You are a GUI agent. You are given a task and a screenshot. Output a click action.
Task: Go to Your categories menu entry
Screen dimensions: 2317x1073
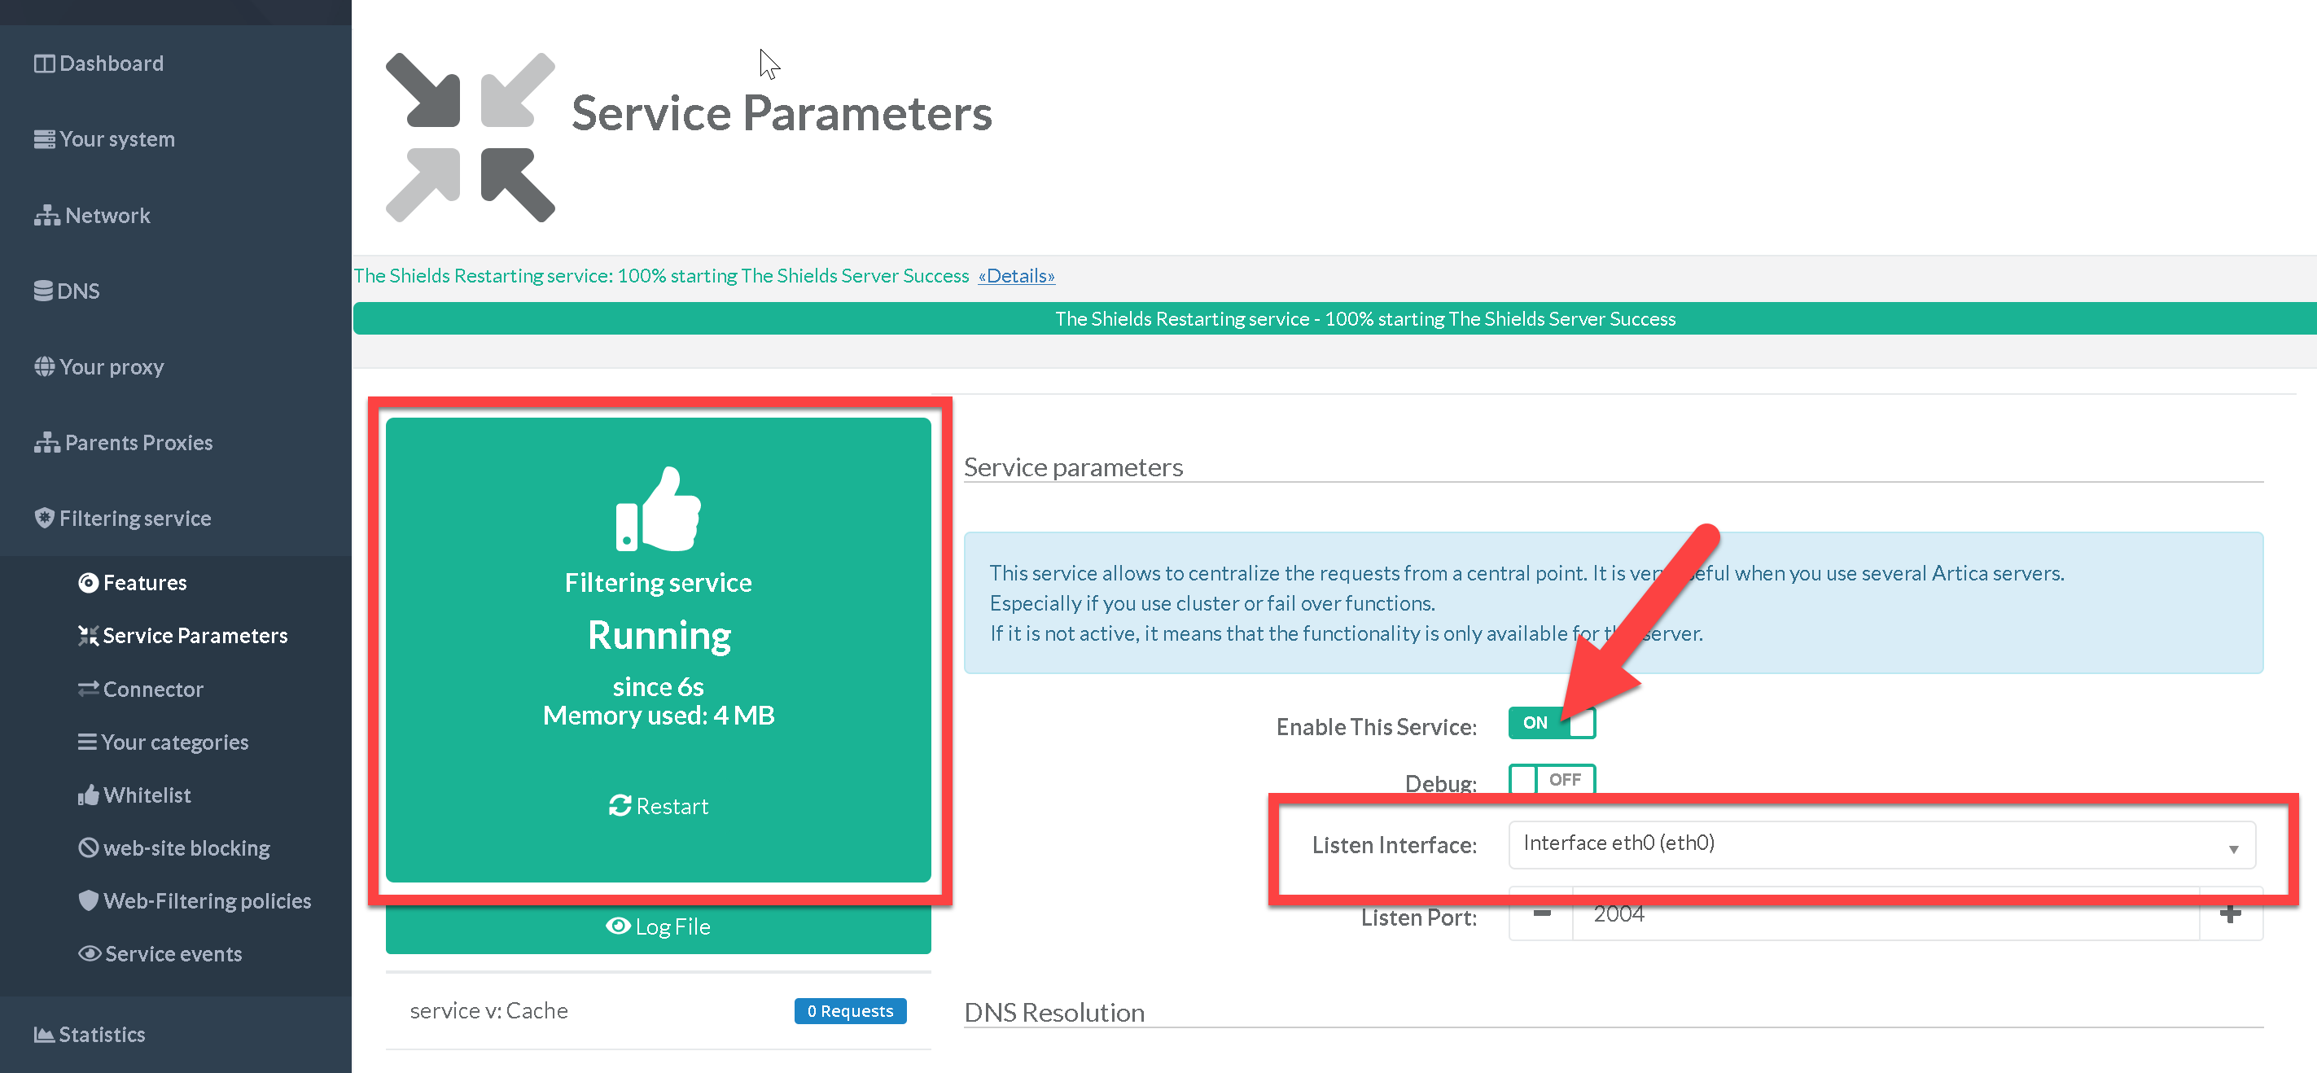(174, 742)
